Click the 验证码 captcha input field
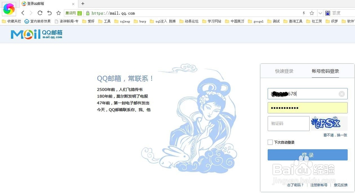 tap(288, 124)
